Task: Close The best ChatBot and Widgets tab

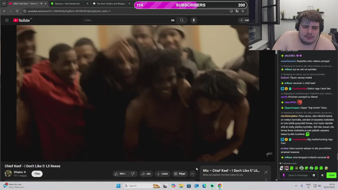Action: [x=129, y=4]
